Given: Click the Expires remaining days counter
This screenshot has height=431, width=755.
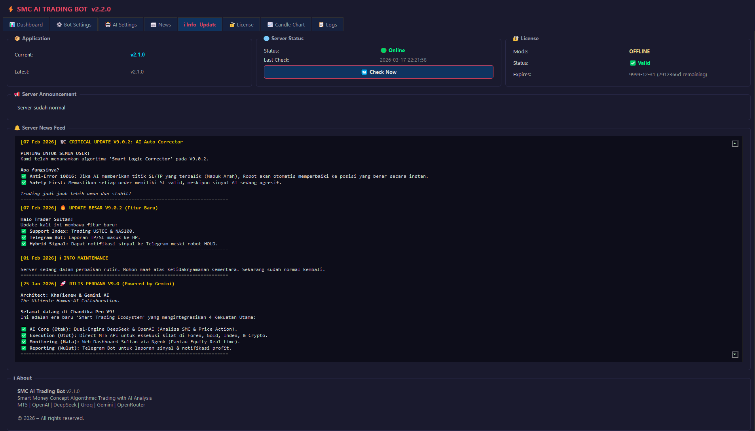Looking at the screenshot, I should tap(668, 74).
